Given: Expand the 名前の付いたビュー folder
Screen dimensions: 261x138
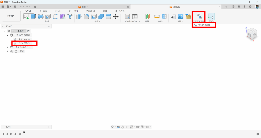Looking at the screenshot, I should pyautogui.click(x=8, y=47).
